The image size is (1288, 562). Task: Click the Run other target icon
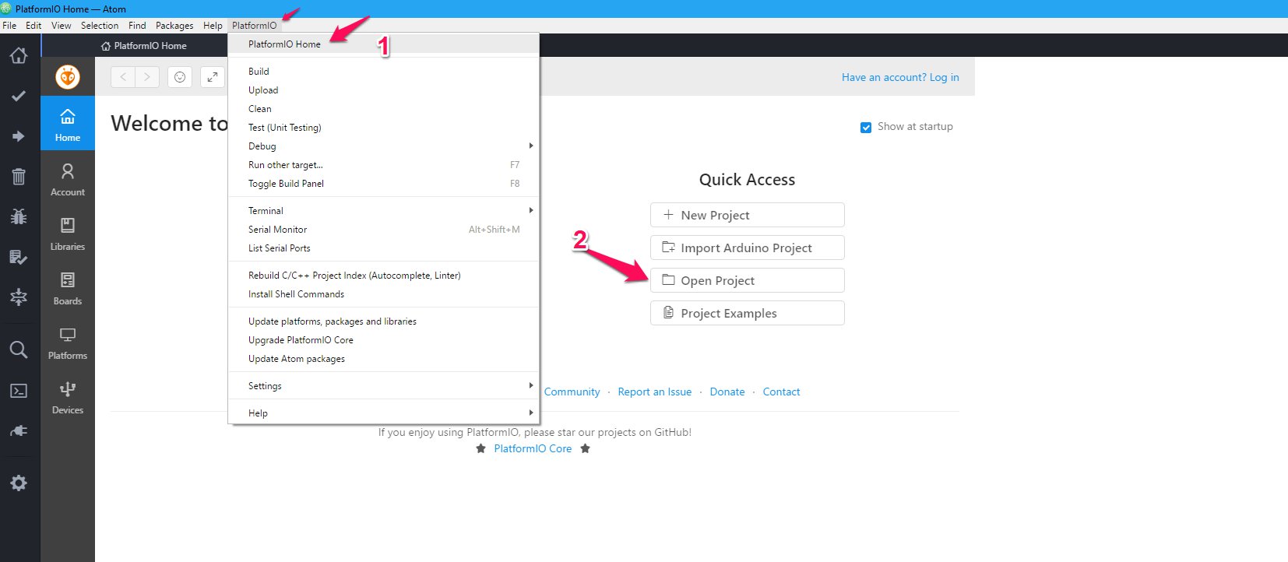(19, 297)
